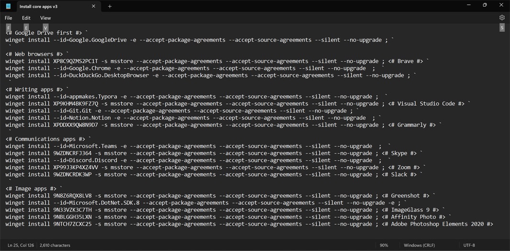Click the UTF-8 encoding indicator
Screen dimensions: 510x251
click(x=469, y=245)
